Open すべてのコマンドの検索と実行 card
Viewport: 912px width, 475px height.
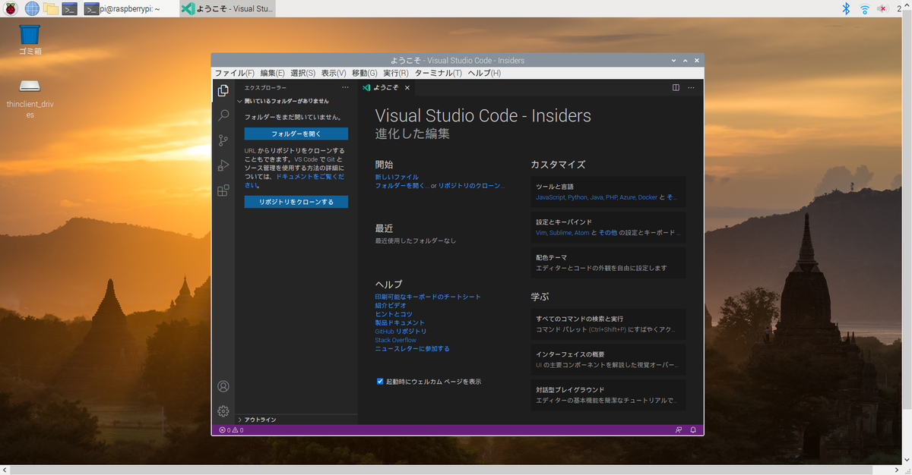[608, 324]
